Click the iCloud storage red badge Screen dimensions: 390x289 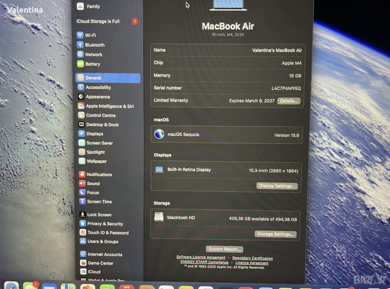point(135,21)
